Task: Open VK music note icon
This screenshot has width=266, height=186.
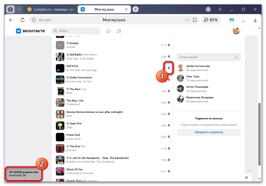Action: pyautogui.click(x=119, y=31)
